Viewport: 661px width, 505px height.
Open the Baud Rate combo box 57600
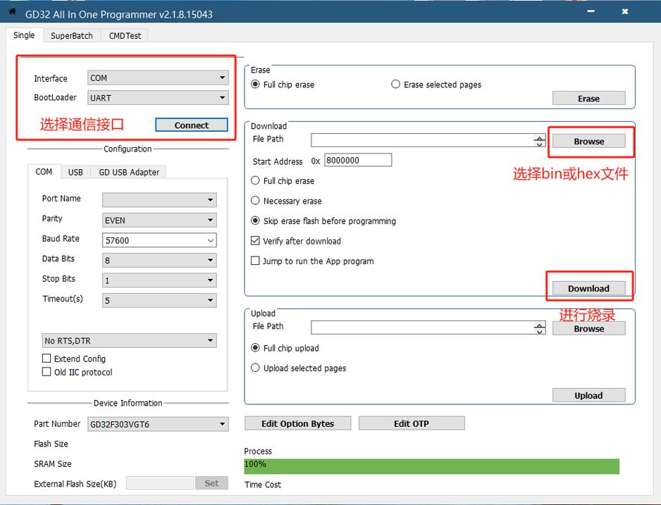pyautogui.click(x=159, y=240)
